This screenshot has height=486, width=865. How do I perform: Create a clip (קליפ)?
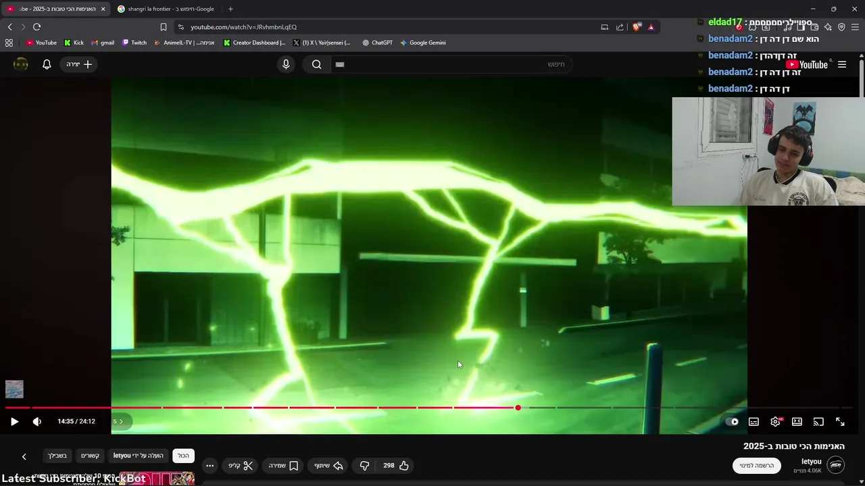pyautogui.click(x=240, y=465)
